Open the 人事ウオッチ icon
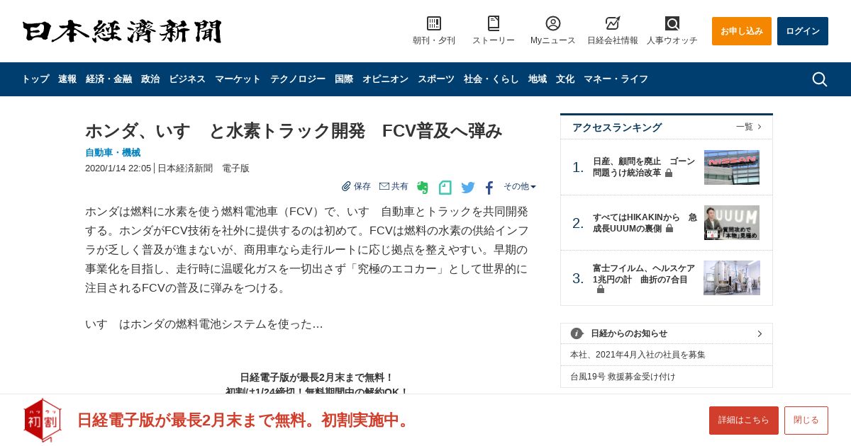The image size is (851, 446). coord(672,23)
